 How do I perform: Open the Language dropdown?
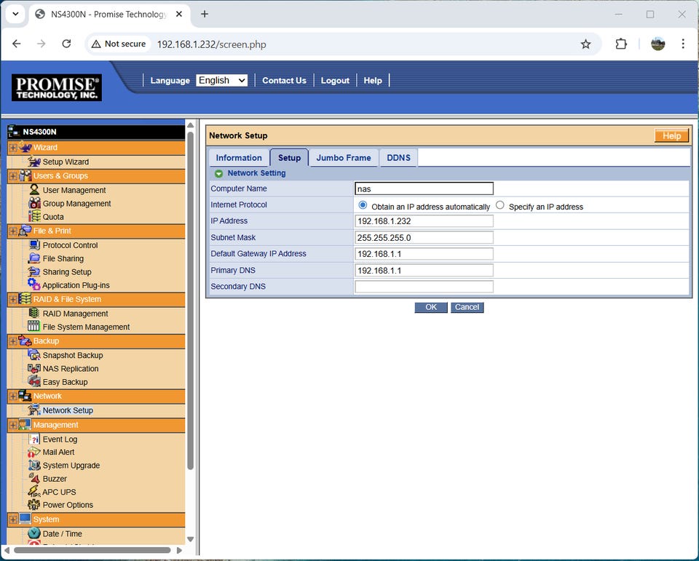[x=222, y=81]
